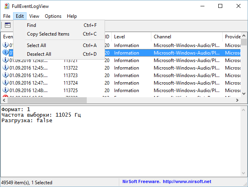Click info icon of record 113722 row
This screenshot has height=187, width=248.
coord(6,68)
